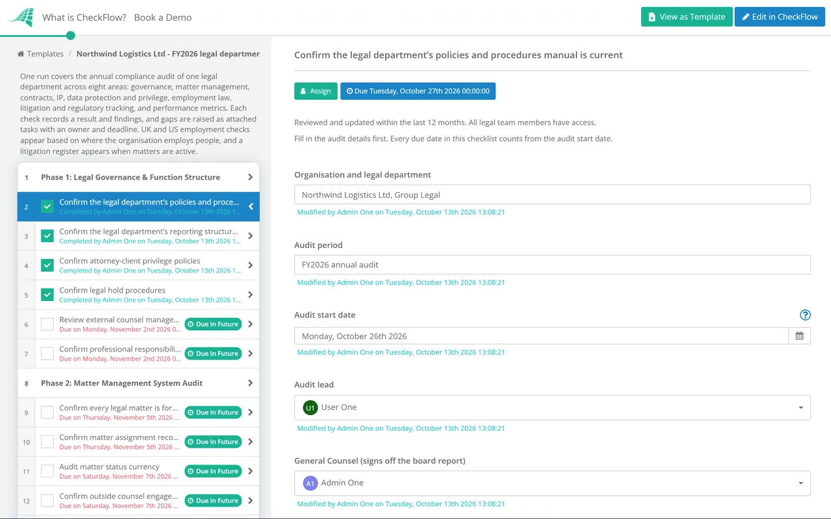The image size is (831, 519).
Task: Check the Confirm outside counsel engagement checkbox
Action: point(47,501)
